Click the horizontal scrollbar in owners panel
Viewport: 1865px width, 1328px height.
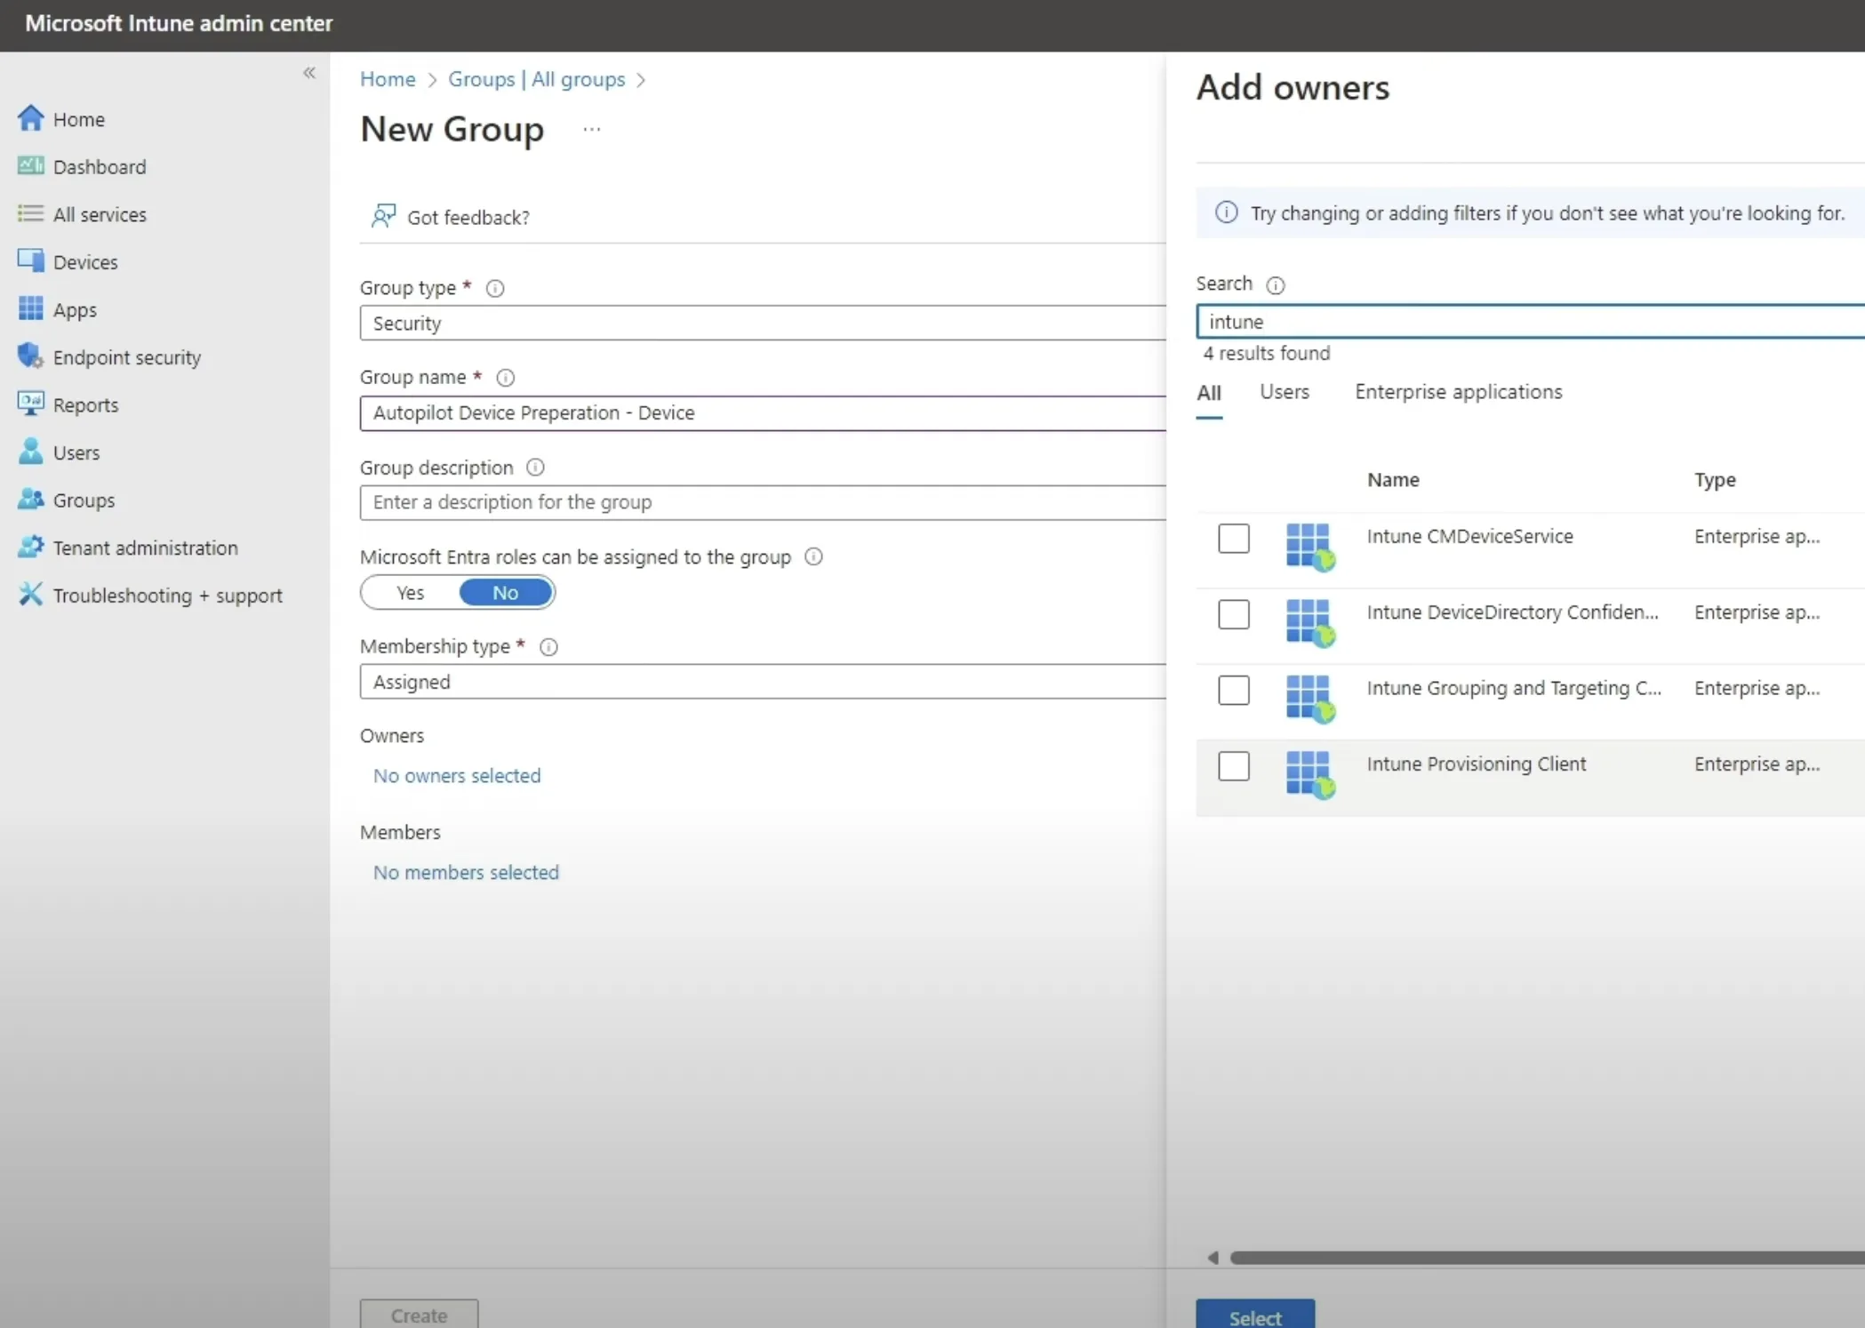[x=1545, y=1257]
